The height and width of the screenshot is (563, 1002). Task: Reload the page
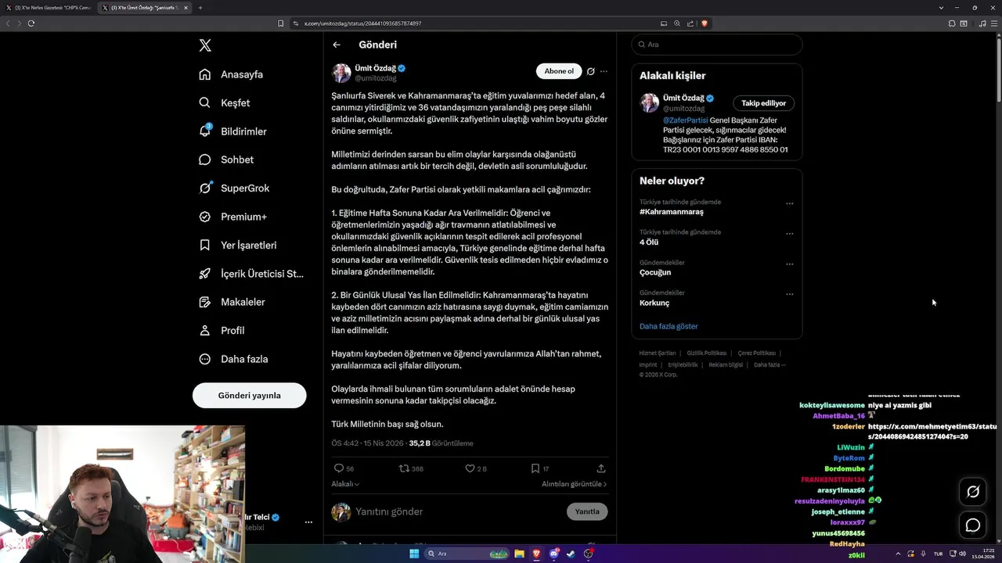point(31,23)
